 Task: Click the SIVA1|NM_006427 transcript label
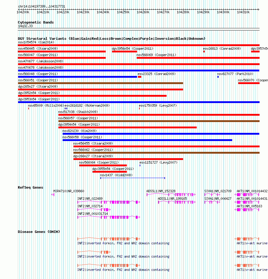pyautogui.click(x=218, y=199)
